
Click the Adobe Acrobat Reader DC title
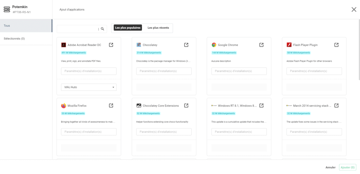(x=84, y=45)
